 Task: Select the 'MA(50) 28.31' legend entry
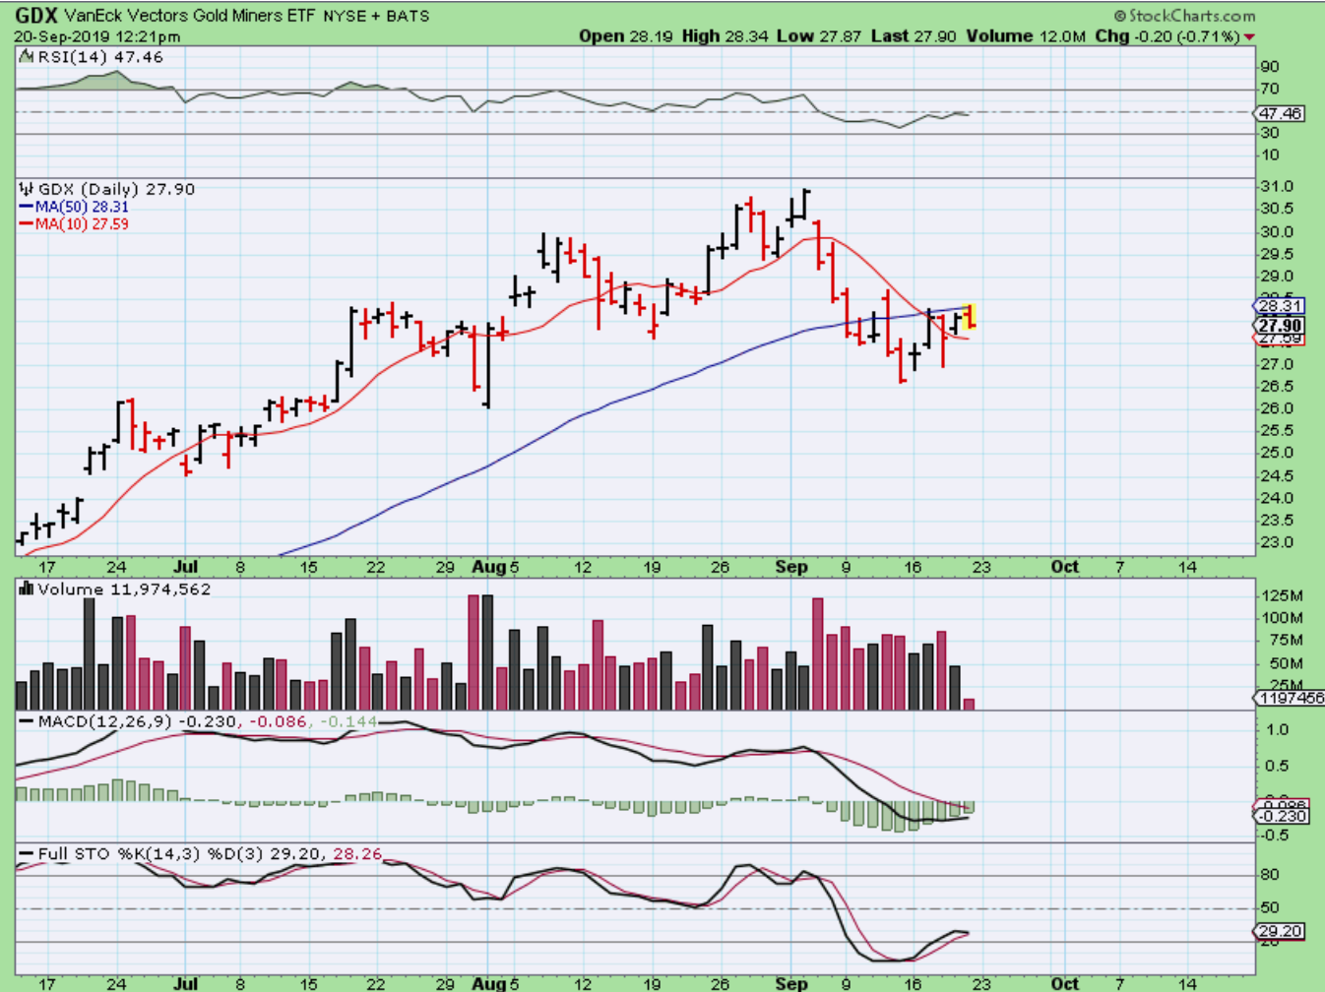tap(82, 207)
